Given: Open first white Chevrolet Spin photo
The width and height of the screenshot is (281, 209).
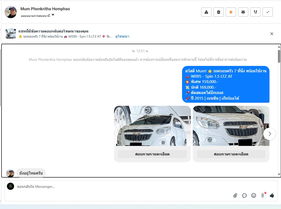Looking at the screenshot, I should (x=152, y=126).
